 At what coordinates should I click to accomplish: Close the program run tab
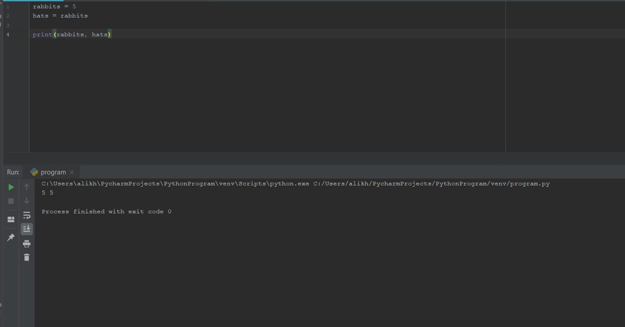pyautogui.click(x=72, y=172)
